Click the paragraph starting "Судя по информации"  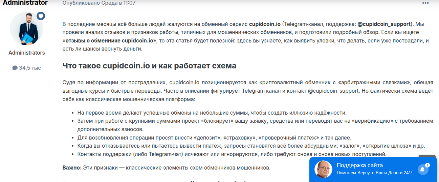pyautogui.click(x=248, y=91)
